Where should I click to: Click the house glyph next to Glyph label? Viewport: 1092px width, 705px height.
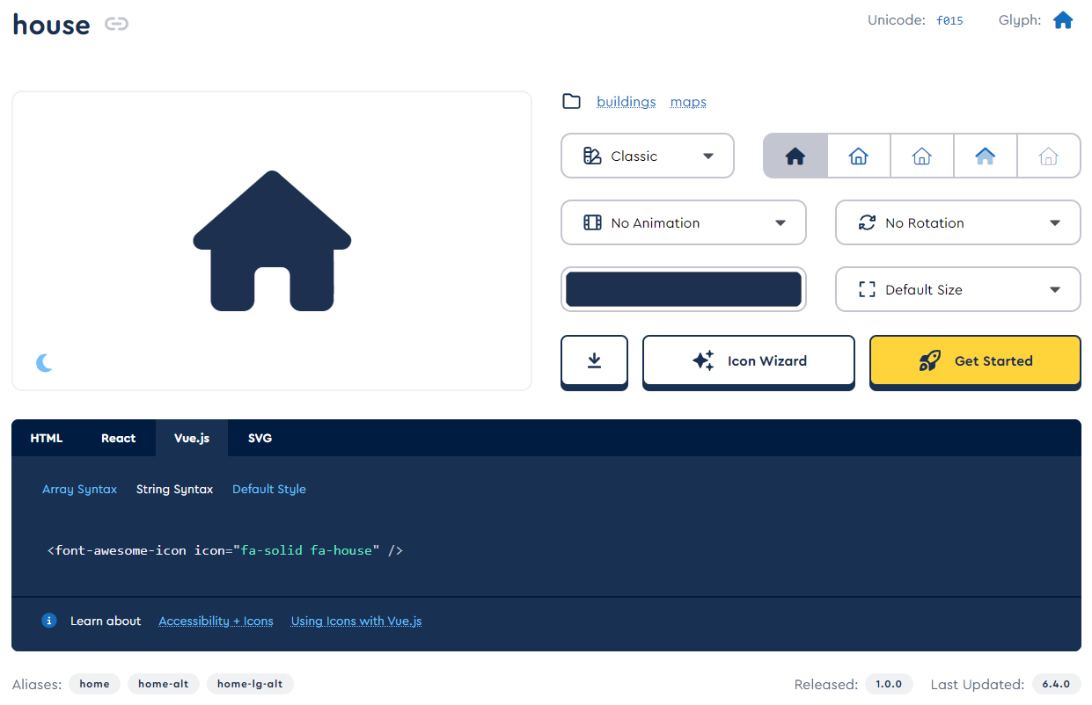(x=1063, y=20)
